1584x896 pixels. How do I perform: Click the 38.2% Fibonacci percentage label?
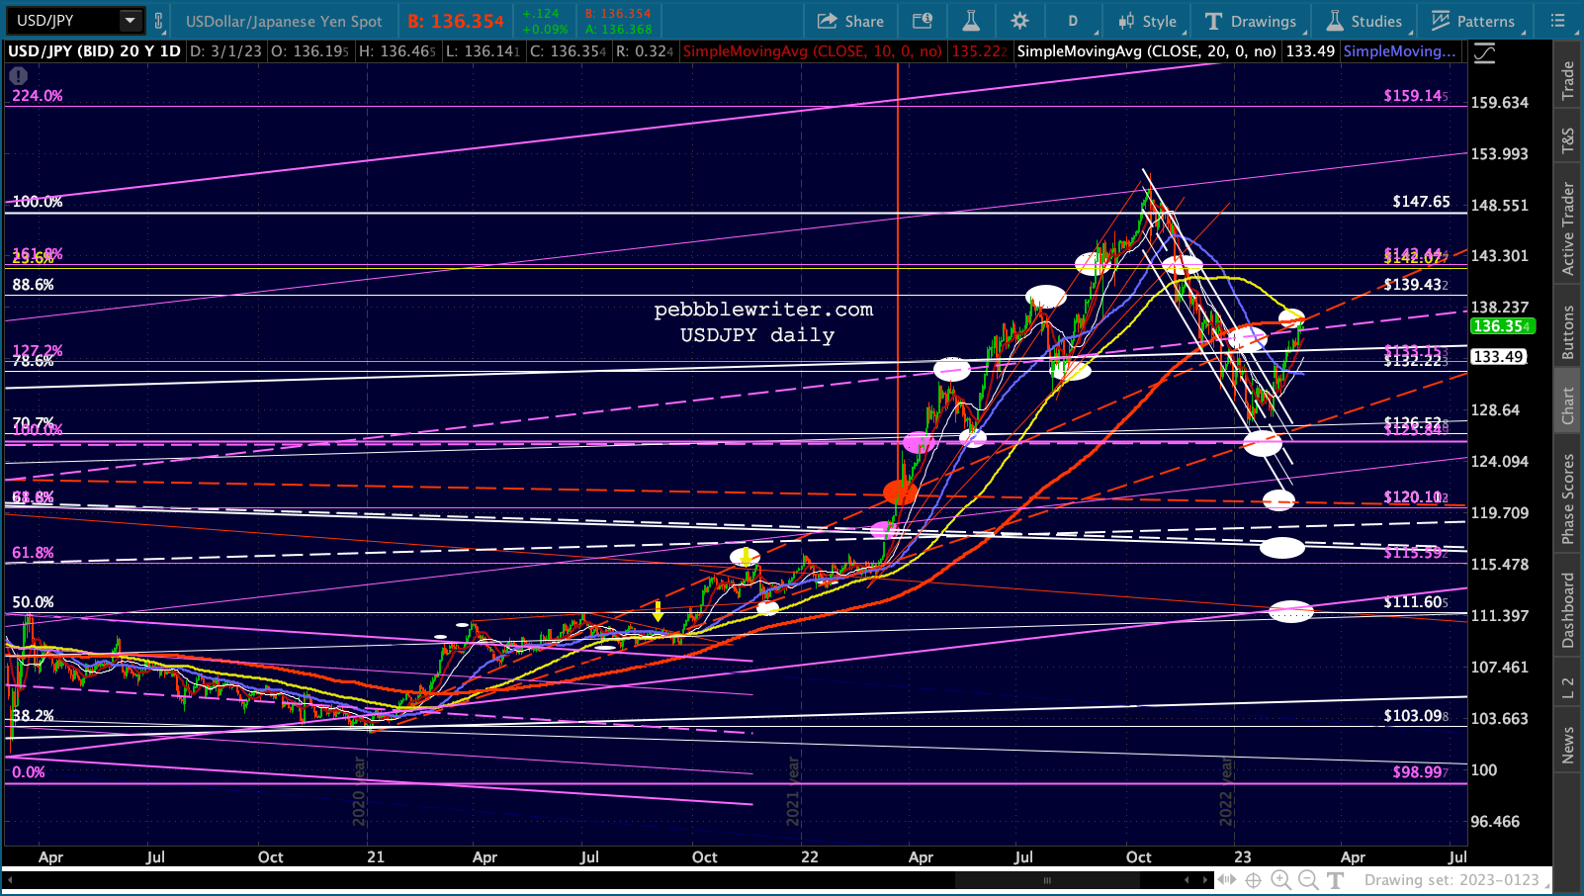click(33, 716)
